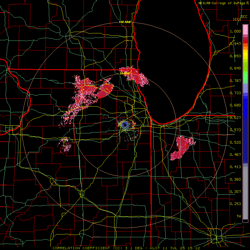Screen dimensions: 250x250
Task: Click the [CC] legend header
Action: pos(237,19)
